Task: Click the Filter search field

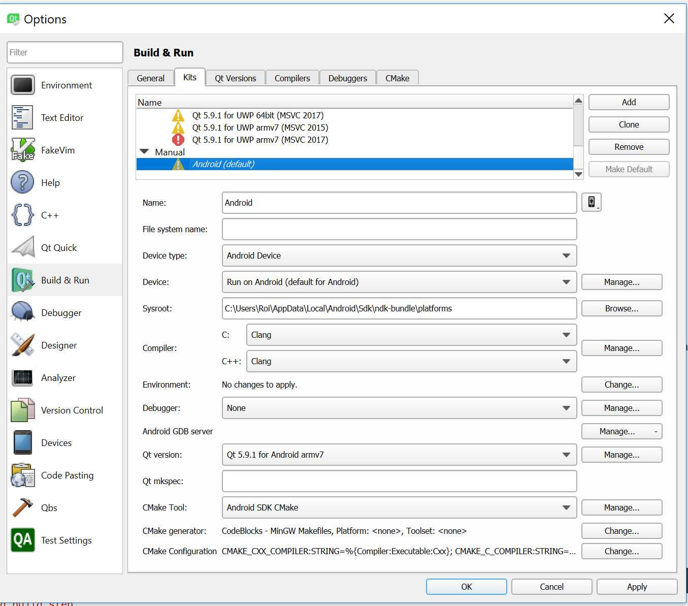Action: 65,52
